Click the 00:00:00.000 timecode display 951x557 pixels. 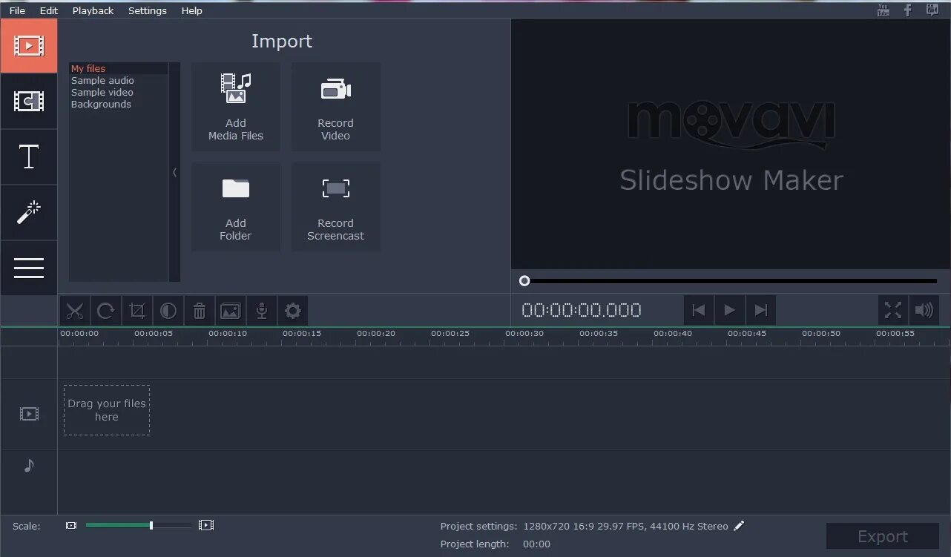point(582,310)
